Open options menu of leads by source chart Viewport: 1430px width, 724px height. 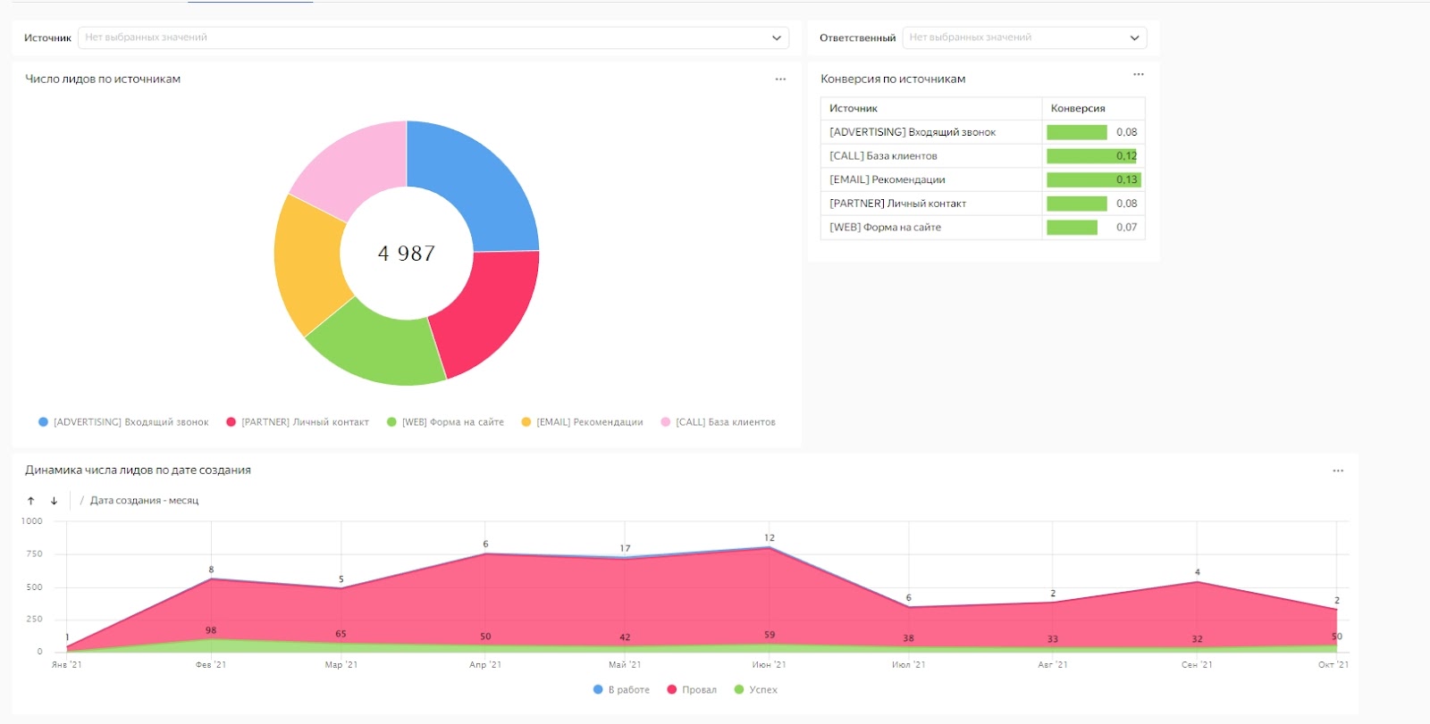coord(780,79)
